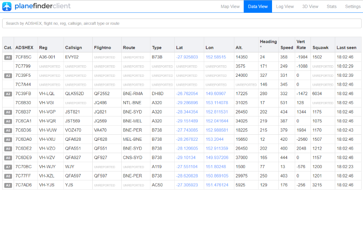Viewport: 363px width, 235px height.
Task: Click the Last seen column header
Action: 346,48
